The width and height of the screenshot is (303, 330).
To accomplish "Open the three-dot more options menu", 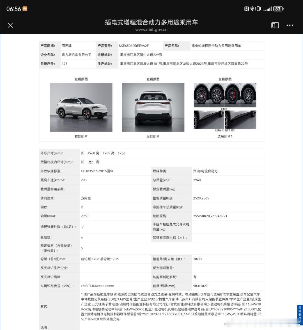I will (290, 25).
